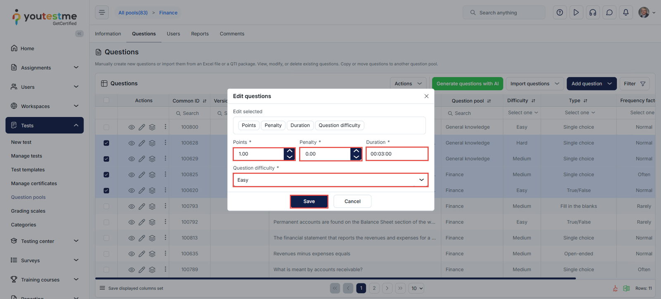This screenshot has height=299, width=661.
Task: Open the headset support icon
Action: tap(592, 12)
